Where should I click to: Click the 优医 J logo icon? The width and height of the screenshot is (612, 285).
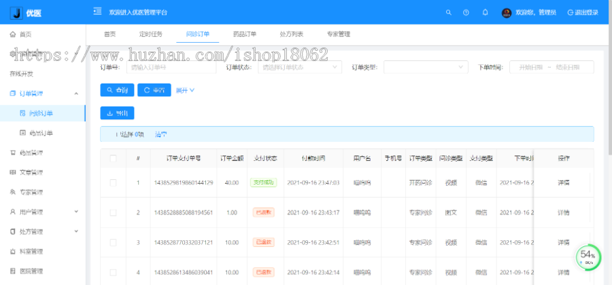[16, 13]
